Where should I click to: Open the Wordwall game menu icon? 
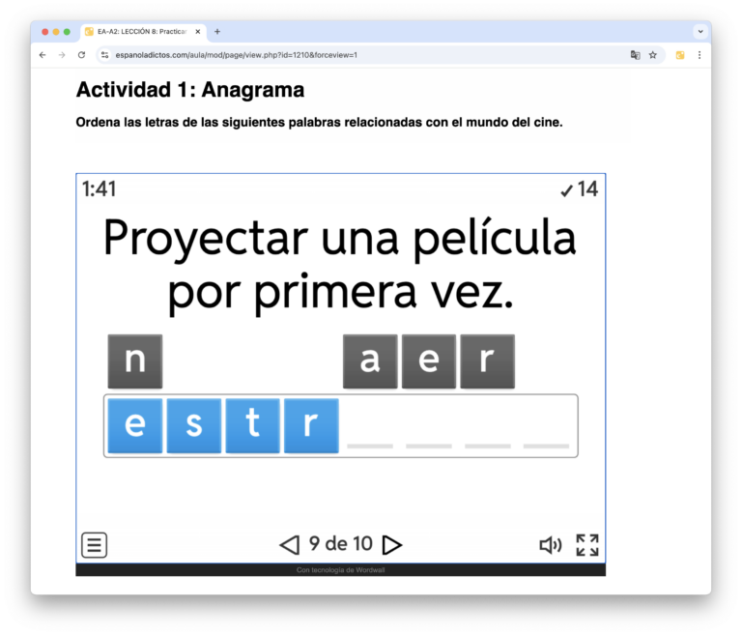(94, 545)
